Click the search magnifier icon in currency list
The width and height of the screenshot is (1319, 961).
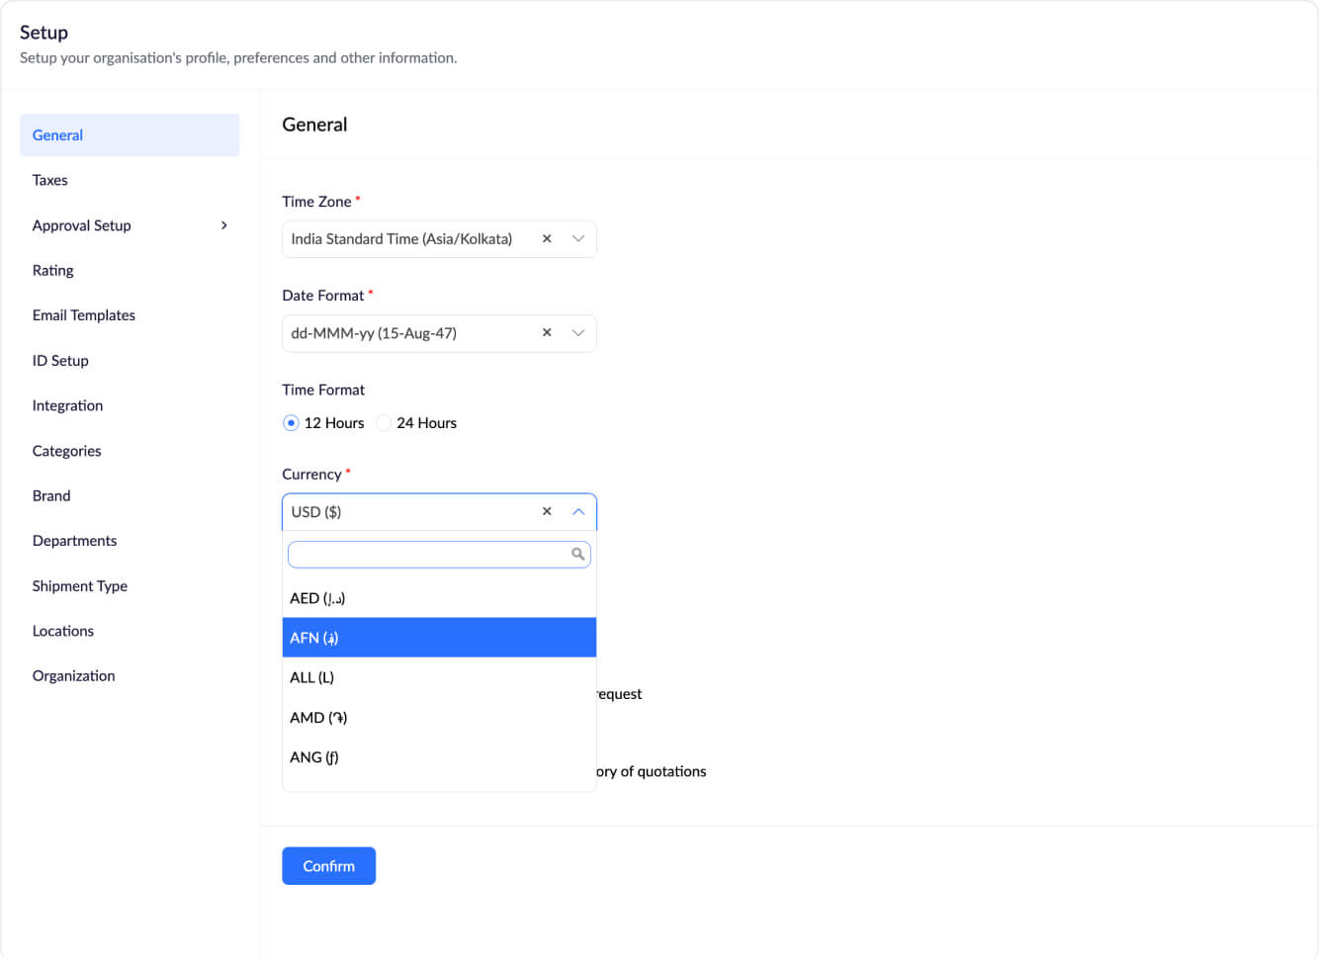[578, 555]
